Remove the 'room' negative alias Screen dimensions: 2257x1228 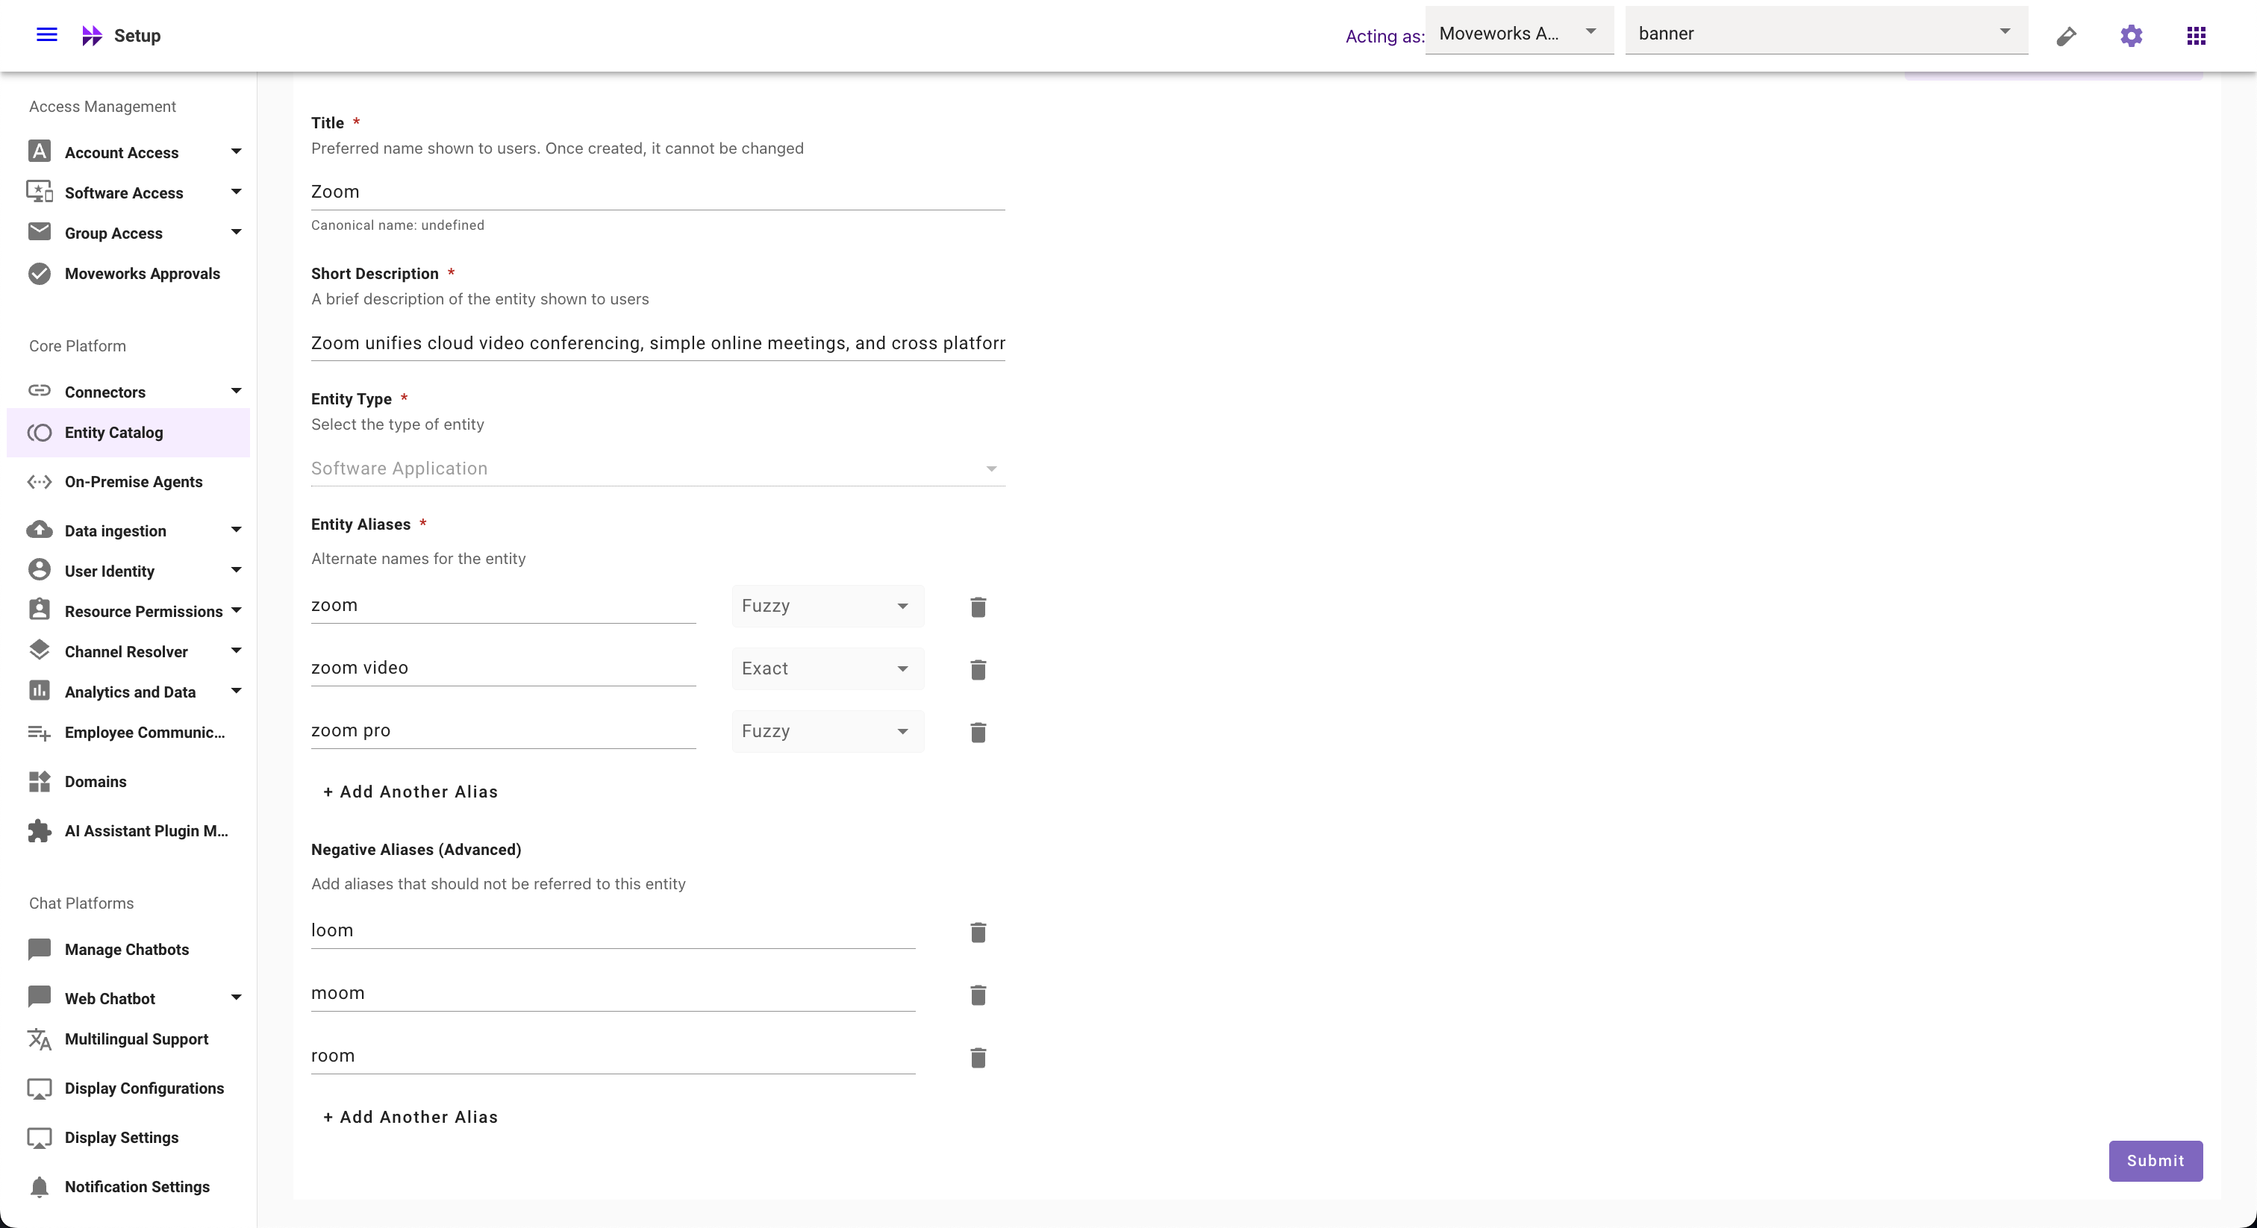[x=978, y=1058]
